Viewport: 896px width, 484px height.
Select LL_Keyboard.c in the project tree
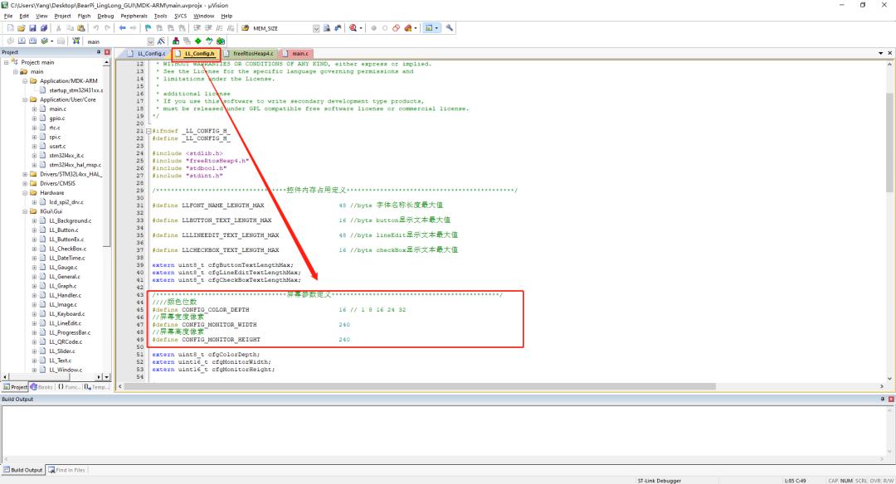click(x=66, y=314)
